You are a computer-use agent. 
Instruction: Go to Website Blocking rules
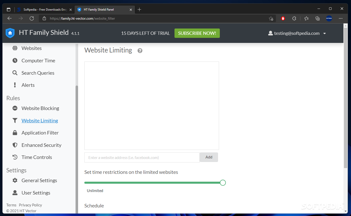click(x=40, y=108)
